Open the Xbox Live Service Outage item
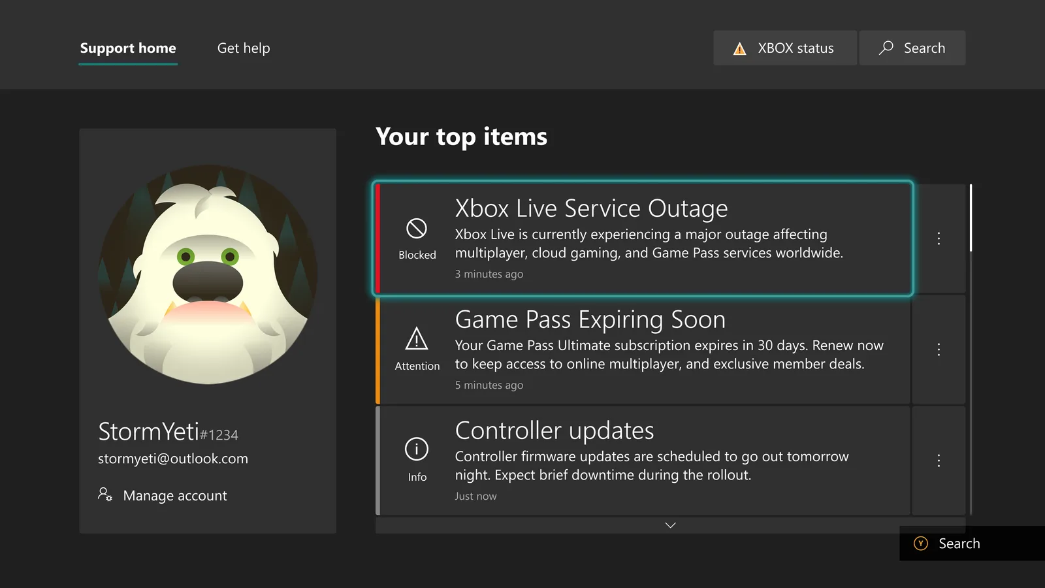The height and width of the screenshot is (588, 1045). pos(643,238)
